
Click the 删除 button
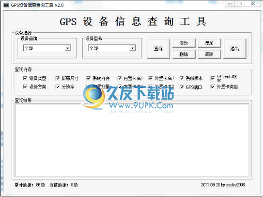coord(184,54)
